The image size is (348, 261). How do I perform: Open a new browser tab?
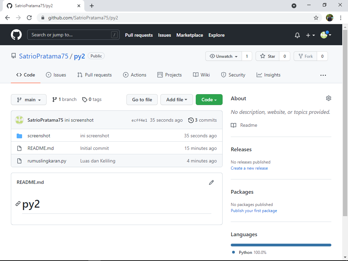(x=92, y=6)
